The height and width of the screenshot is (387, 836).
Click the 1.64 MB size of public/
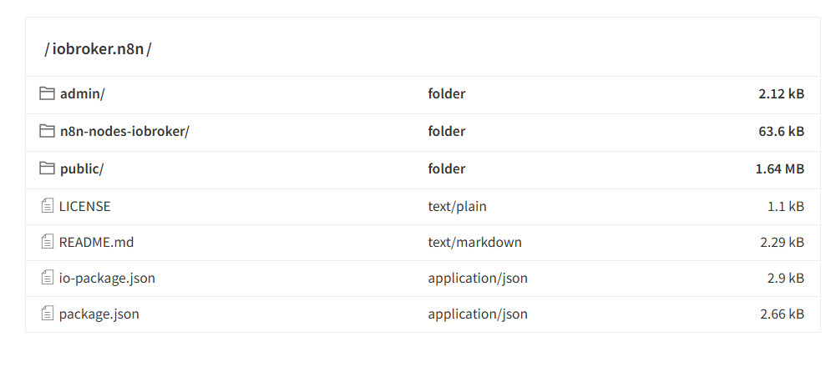tap(779, 168)
